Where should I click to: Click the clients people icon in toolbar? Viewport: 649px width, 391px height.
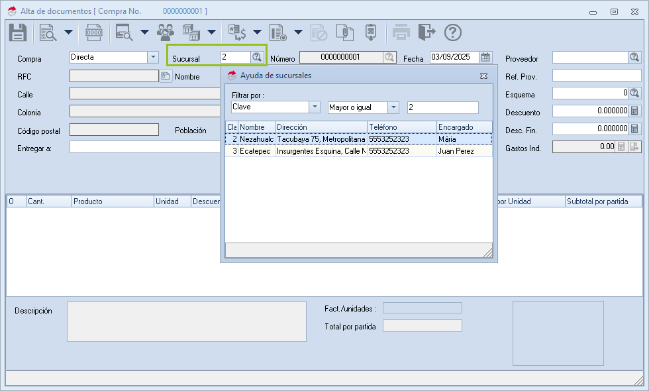pyautogui.click(x=166, y=32)
